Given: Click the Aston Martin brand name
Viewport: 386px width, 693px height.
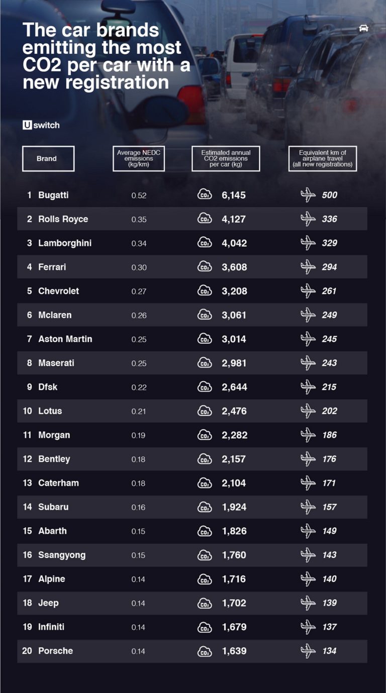Looking at the screenshot, I should (x=65, y=339).
